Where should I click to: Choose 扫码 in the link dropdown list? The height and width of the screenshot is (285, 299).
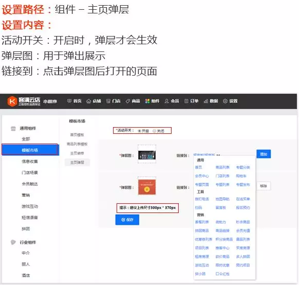198,207
